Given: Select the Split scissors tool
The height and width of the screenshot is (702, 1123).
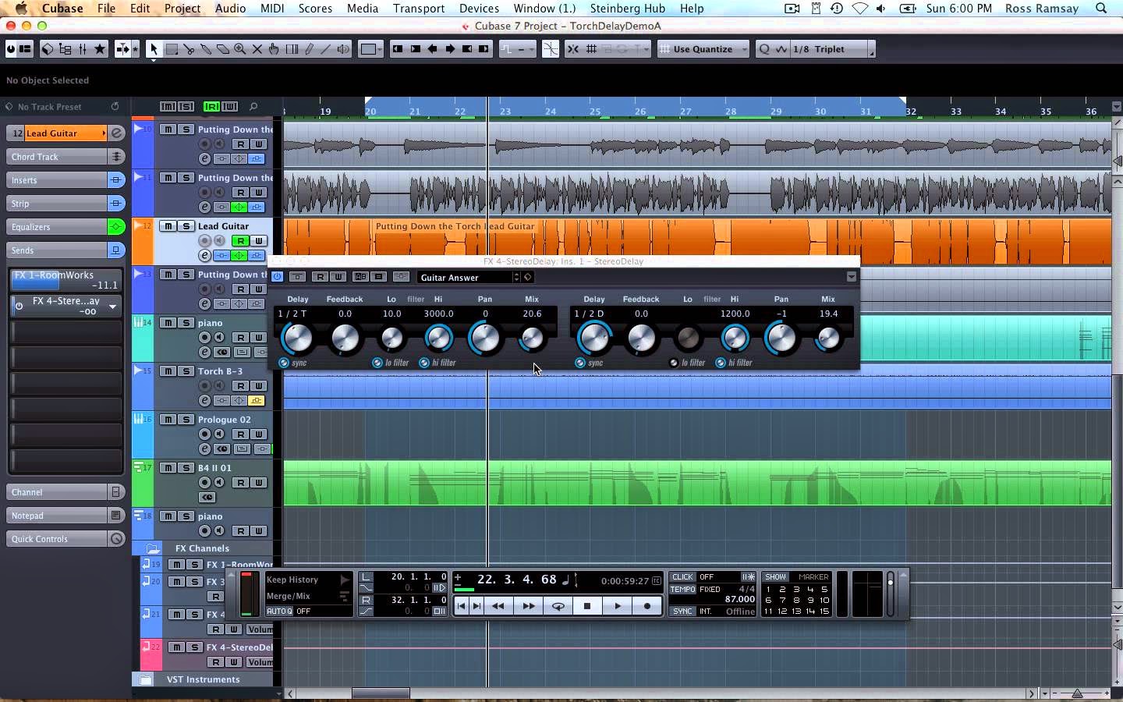Looking at the screenshot, I should point(189,49).
